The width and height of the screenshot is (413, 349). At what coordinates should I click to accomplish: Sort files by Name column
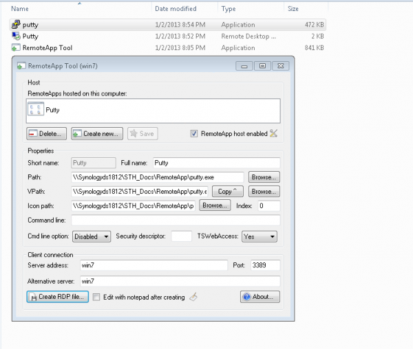click(x=20, y=9)
